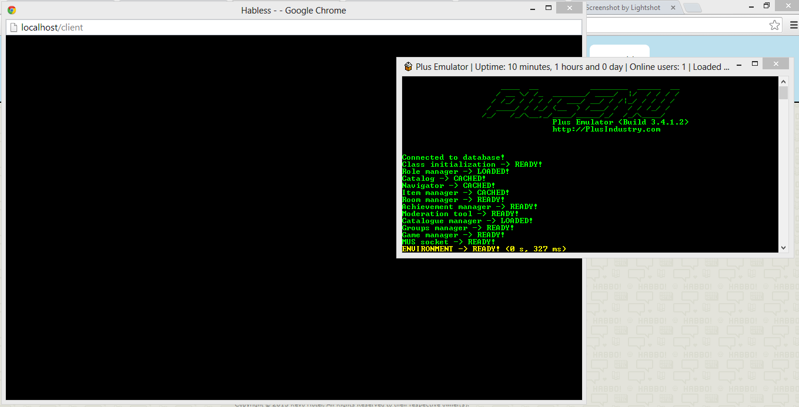Click 'http://PlusIndustry.com' text in console
Viewport: 799px width, 407px height.
606,129
